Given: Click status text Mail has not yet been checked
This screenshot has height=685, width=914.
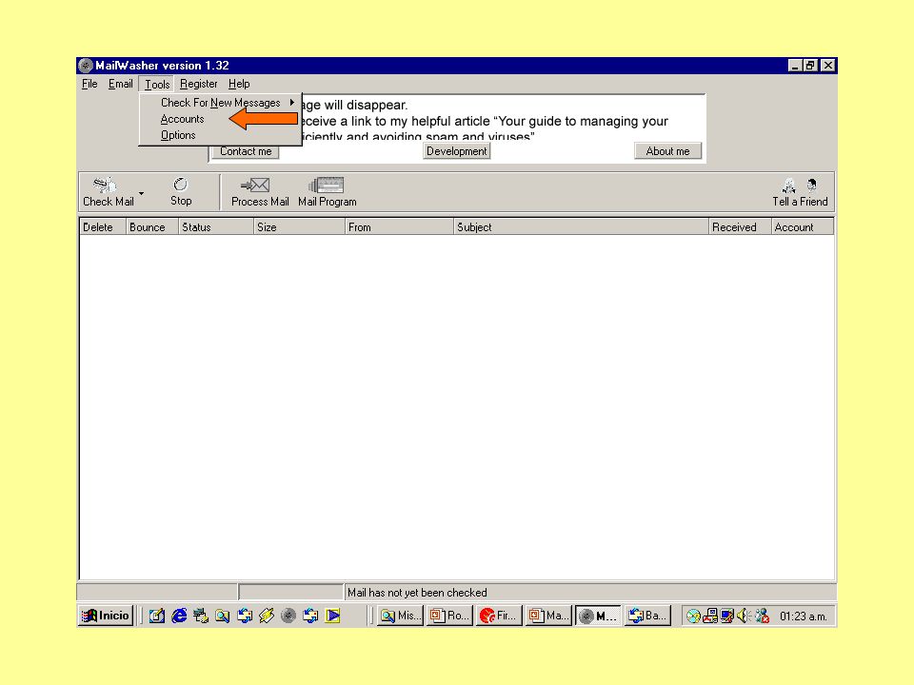Looking at the screenshot, I should 417,593.
